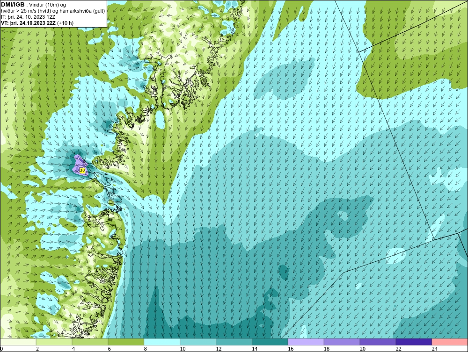The width and height of the screenshot is (468, 352).
Task: Select the 8-10 m/s light cyan swatch
Action: pyautogui.click(x=162, y=342)
